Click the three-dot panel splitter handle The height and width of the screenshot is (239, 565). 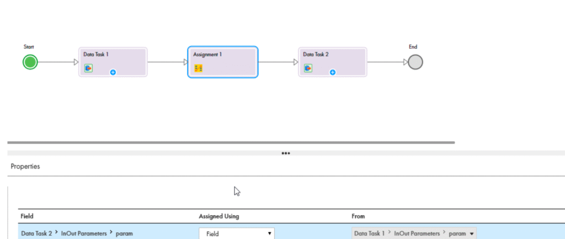pyautogui.click(x=286, y=153)
